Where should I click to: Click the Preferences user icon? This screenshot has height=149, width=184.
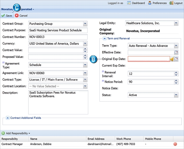tap(150, 3)
